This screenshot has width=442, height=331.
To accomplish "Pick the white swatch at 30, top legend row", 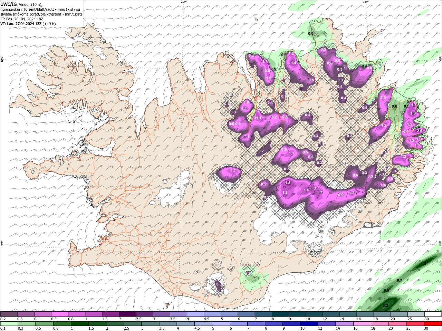I will (x=433, y=314).
